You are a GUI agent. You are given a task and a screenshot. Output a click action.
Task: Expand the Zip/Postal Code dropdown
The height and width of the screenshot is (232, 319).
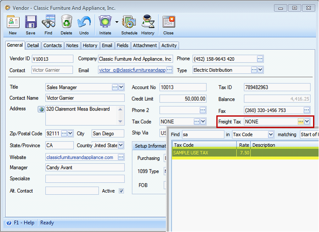tap(70, 133)
